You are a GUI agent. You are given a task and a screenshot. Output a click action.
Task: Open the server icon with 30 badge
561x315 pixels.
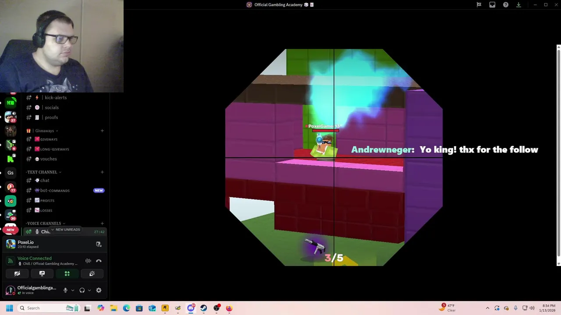coord(11,215)
